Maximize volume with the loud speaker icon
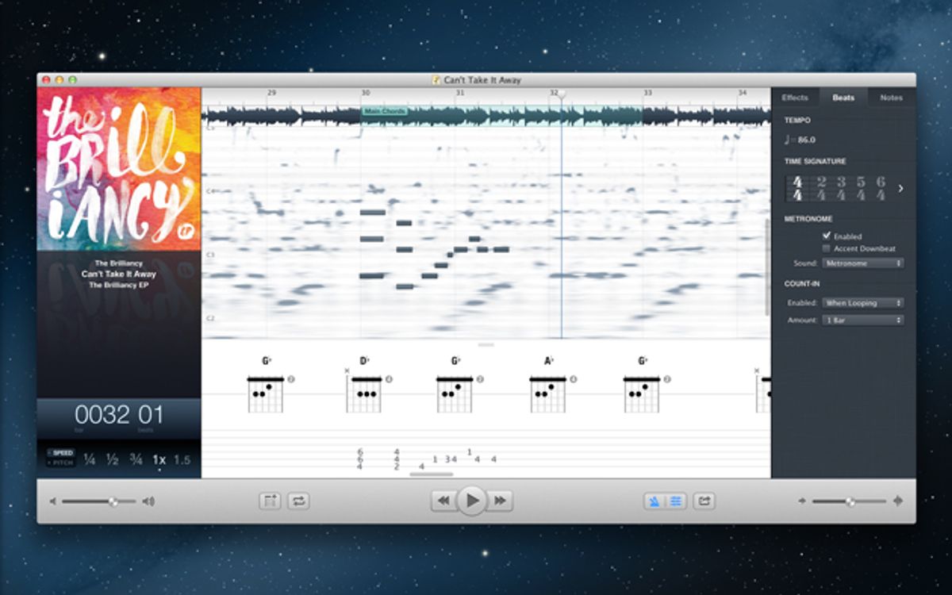 pos(148,501)
